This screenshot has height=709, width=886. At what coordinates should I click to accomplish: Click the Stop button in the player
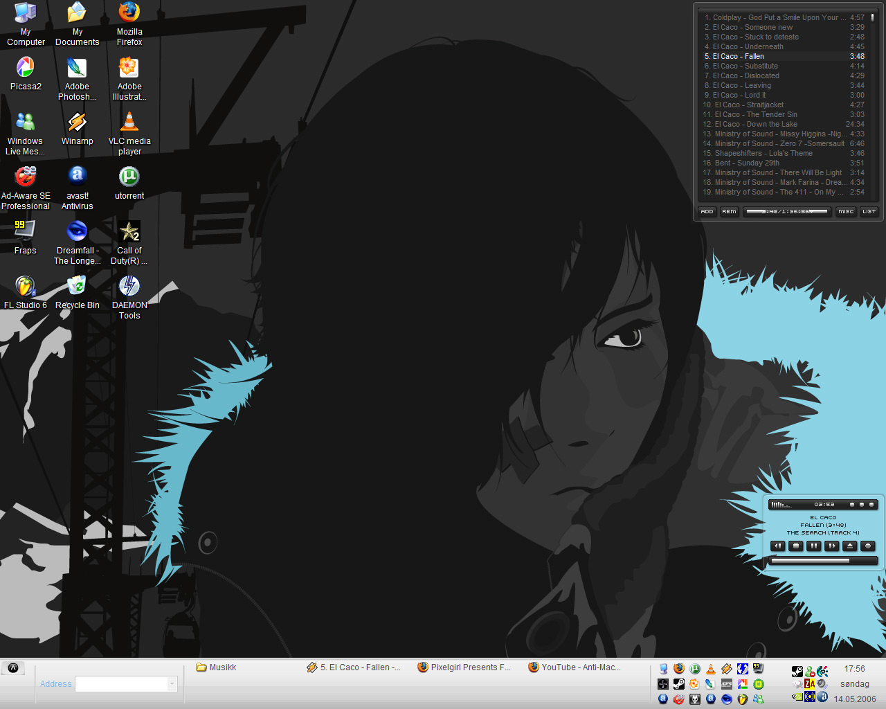[x=796, y=546]
